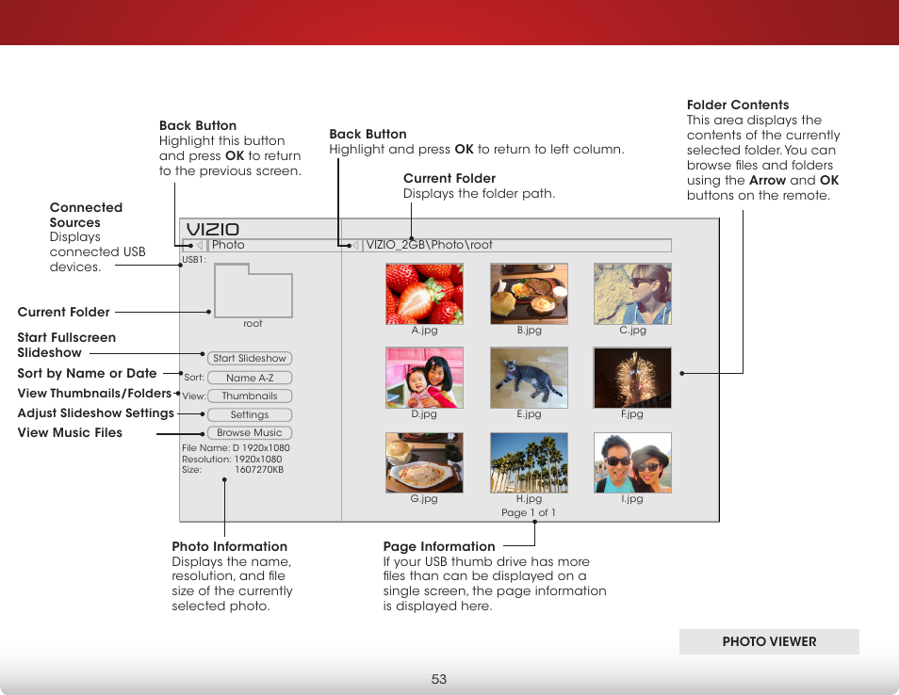Select the strawberry photo A.jpg
The height and width of the screenshot is (695, 899).
pyautogui.click(x=424, y=294)
